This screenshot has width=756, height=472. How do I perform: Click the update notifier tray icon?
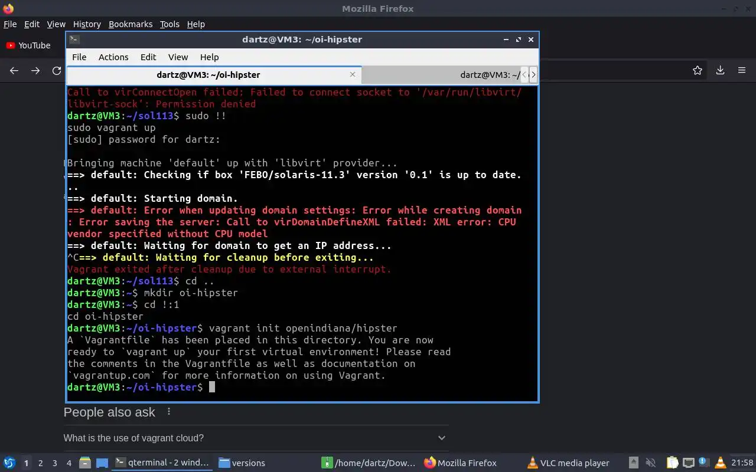click(704, 463)
